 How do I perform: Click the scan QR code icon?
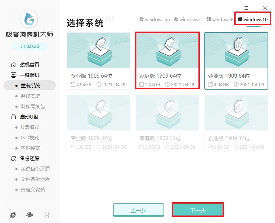[46, 215]
